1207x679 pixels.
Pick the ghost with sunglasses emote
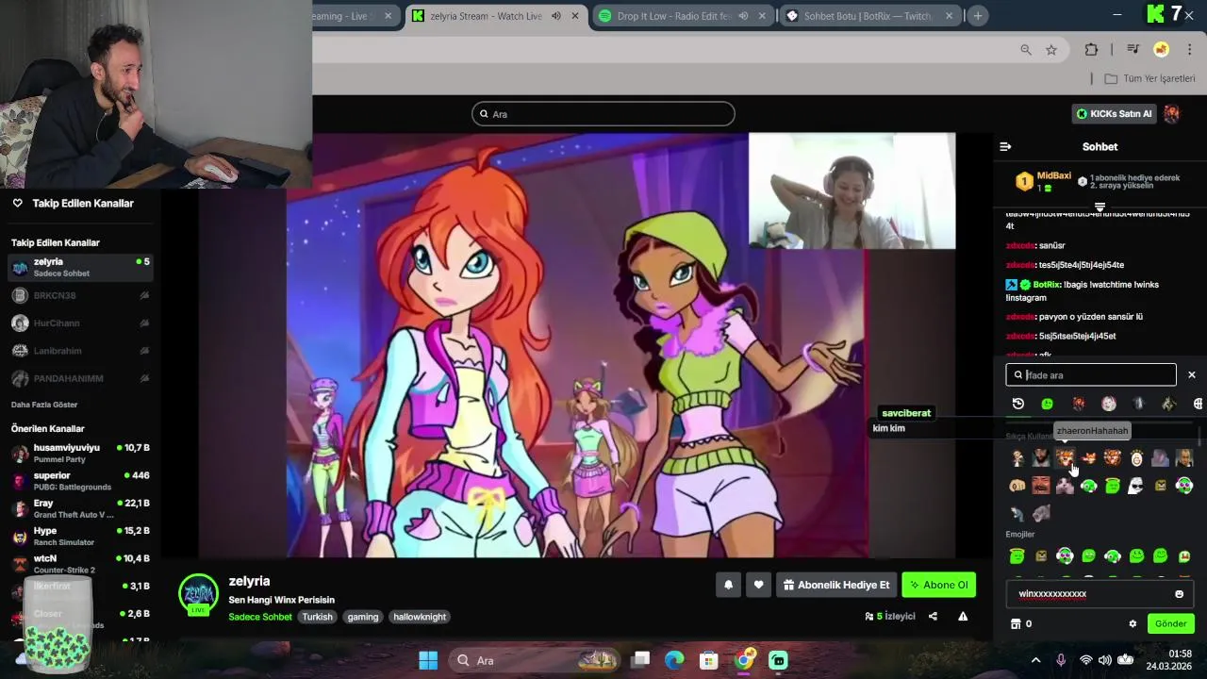pos(1136,486)
